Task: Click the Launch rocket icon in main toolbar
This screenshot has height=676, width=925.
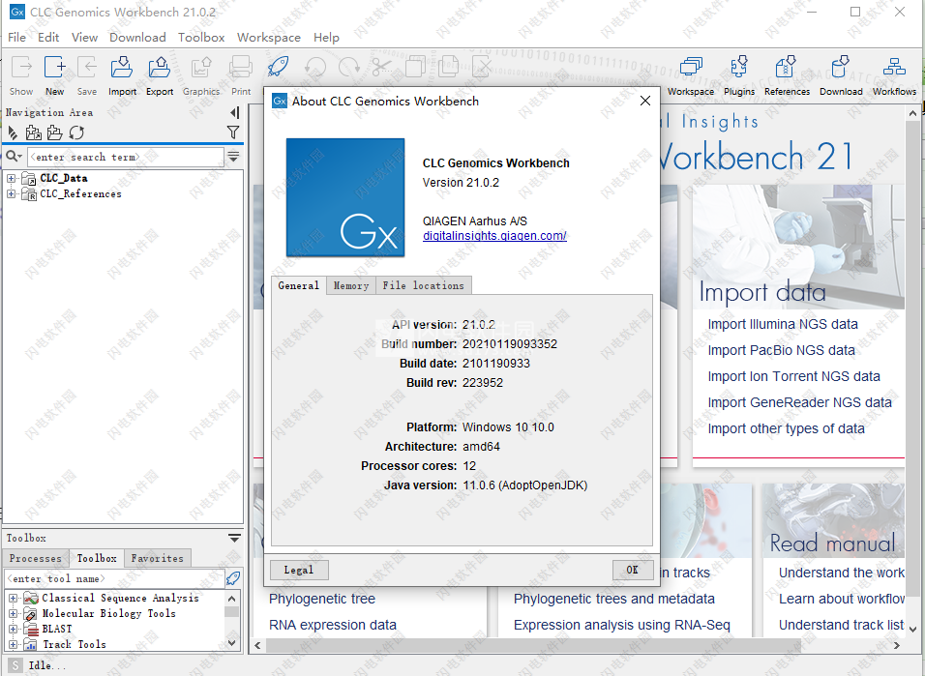Action: click(x=278, y=68)
